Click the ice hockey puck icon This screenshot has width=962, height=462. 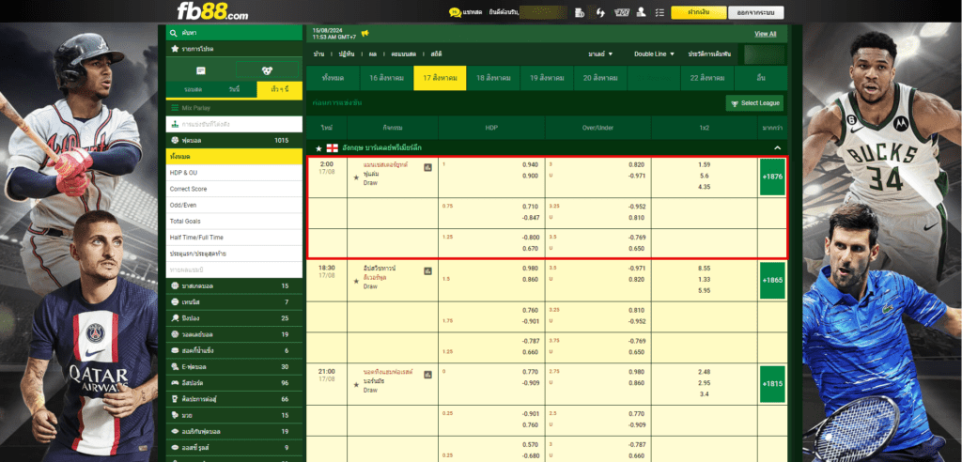(x=176, y=350)
